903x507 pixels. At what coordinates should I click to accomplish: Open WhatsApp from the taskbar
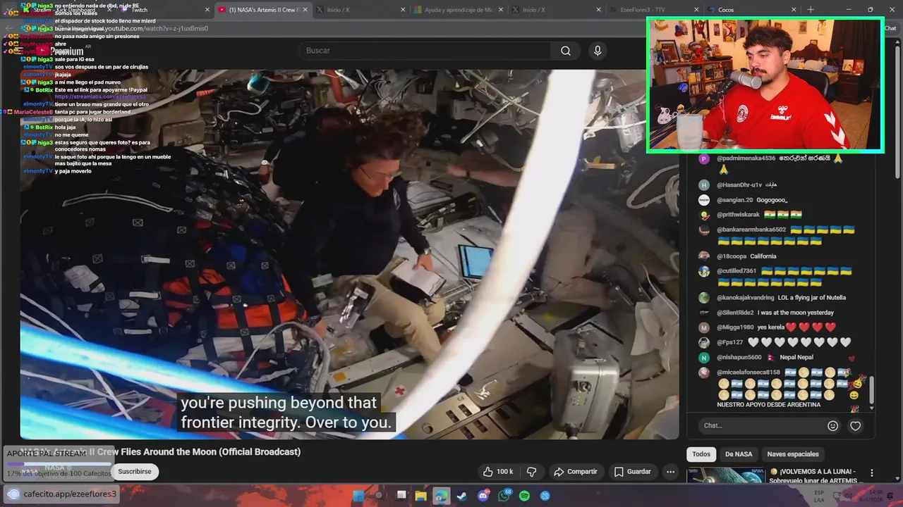[x=504, y=495]
